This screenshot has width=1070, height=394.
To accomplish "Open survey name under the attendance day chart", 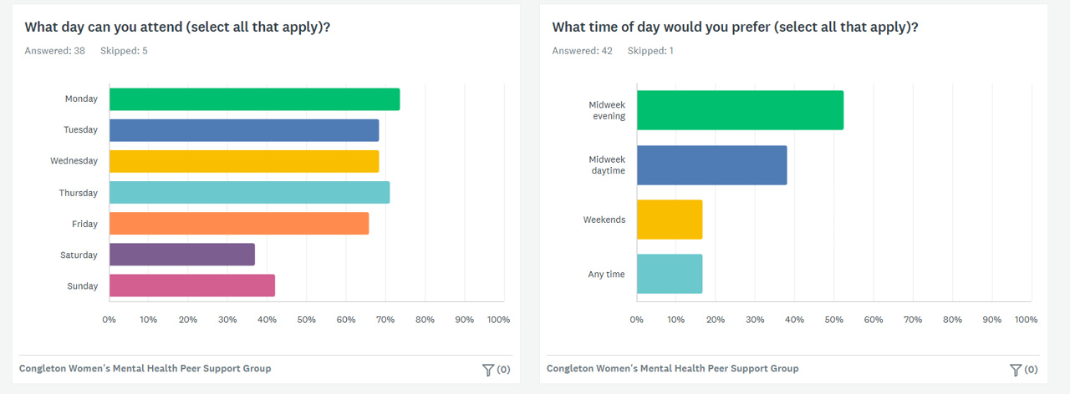I will click(x=145, y=368).
